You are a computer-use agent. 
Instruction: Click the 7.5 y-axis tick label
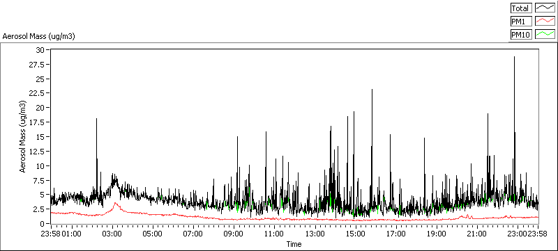[39, 181]
